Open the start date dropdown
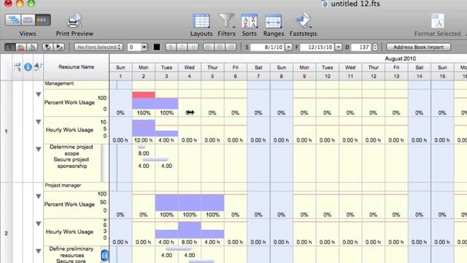The width and height of the screenshot is (467, 263). pos(289,47)
